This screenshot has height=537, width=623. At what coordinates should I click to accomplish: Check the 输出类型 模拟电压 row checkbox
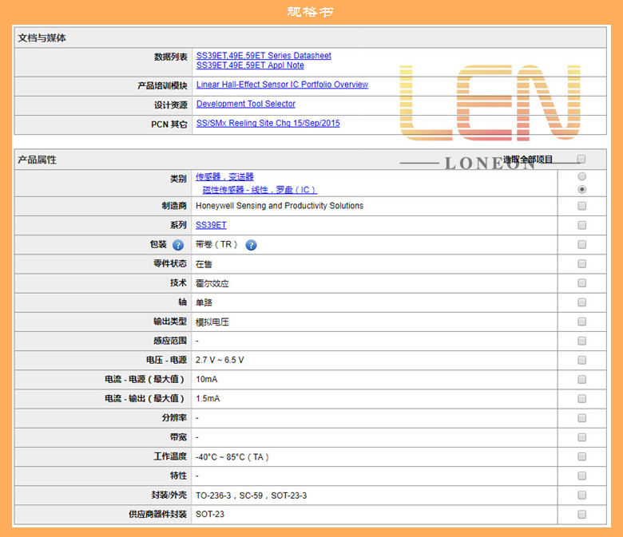[581, 322]
